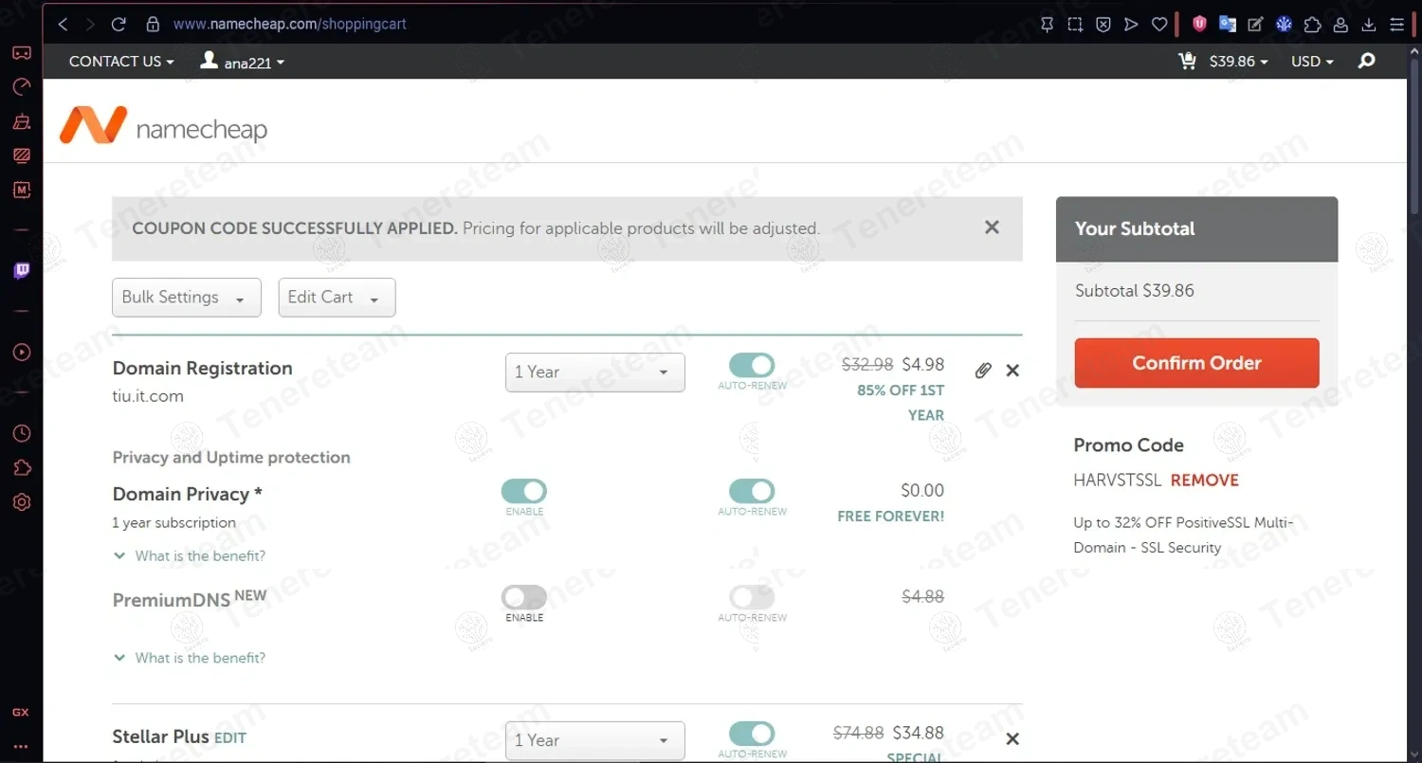Screen dimensions: 1422x763
Task: Click the Confirm Order button
Action: point(1196,363)
